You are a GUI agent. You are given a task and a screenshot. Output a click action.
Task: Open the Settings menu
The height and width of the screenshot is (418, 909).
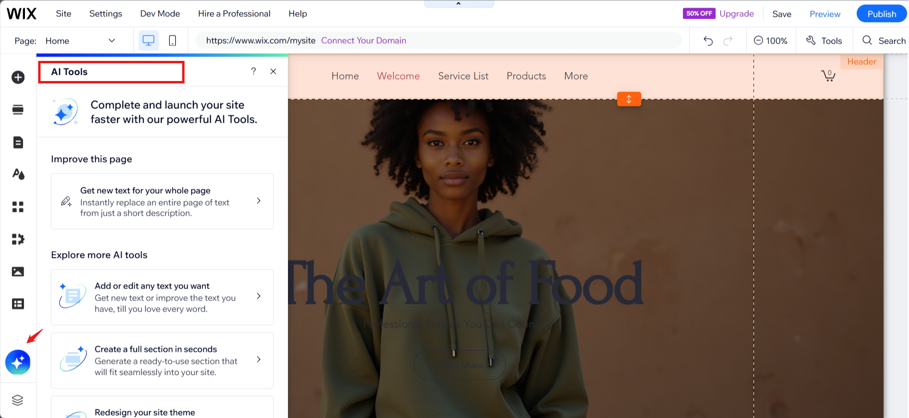click(106, 14)
